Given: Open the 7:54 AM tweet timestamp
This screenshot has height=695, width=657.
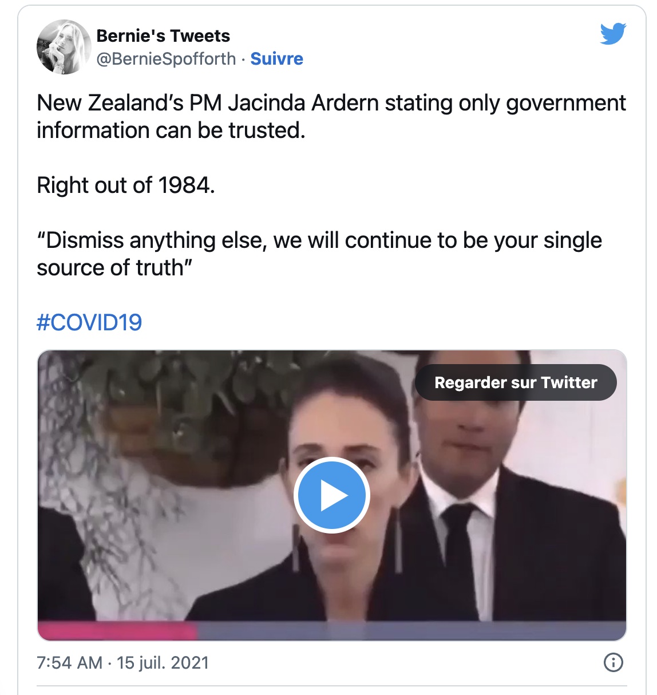Looking at the screenshot, I should pyautogui.click(x=69, y=662).
